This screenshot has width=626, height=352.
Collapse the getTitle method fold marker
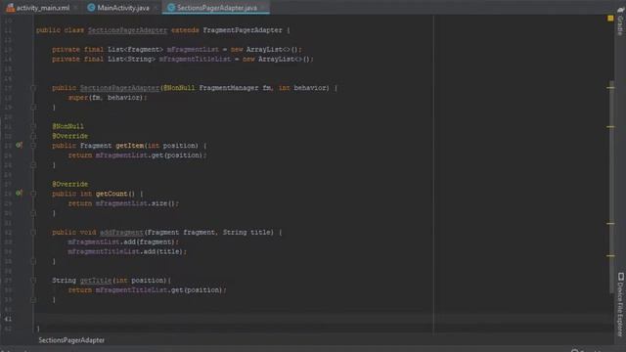(x=33, y=281)
